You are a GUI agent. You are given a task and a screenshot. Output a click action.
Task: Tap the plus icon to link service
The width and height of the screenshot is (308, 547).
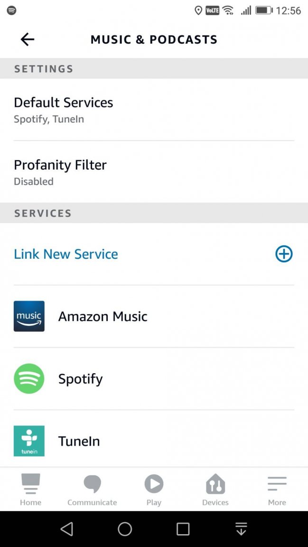(x=284, y=254)
